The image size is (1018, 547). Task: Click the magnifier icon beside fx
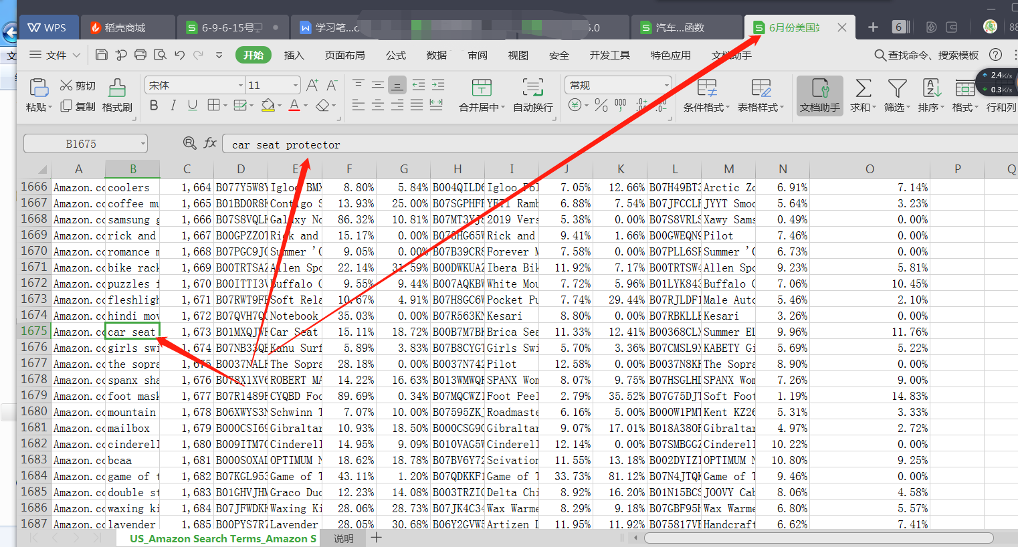190,142
